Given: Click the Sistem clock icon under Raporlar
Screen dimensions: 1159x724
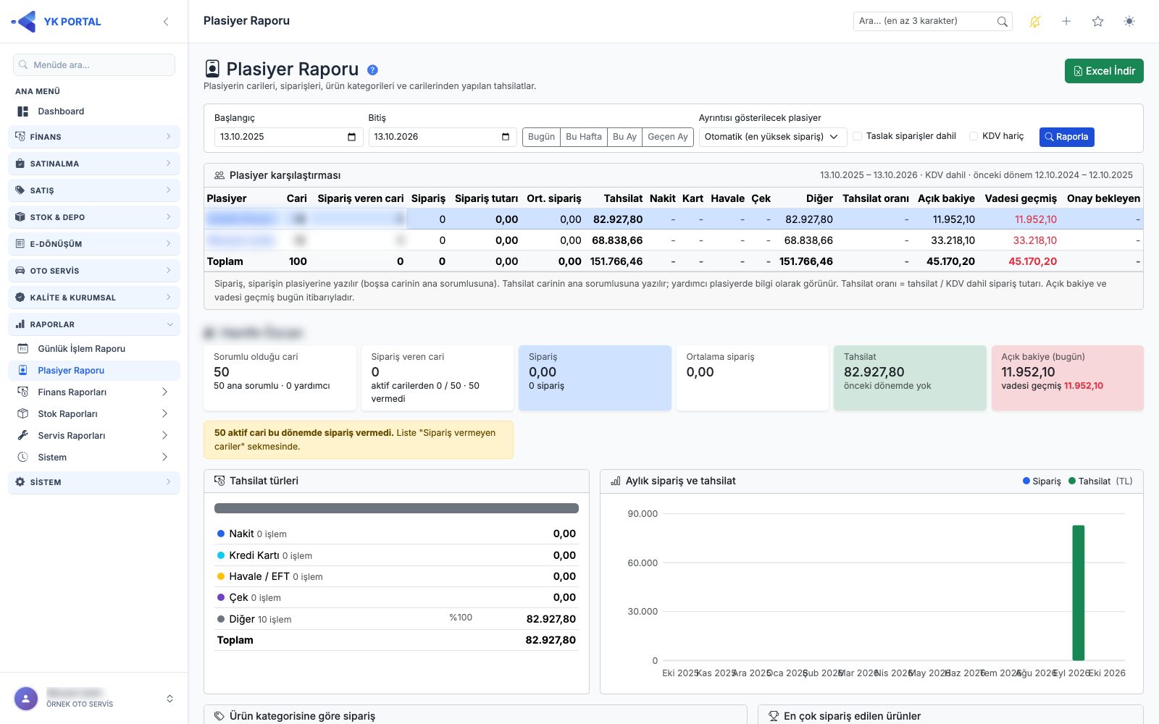Looking at the screenshot, I should tap(23, 458).
